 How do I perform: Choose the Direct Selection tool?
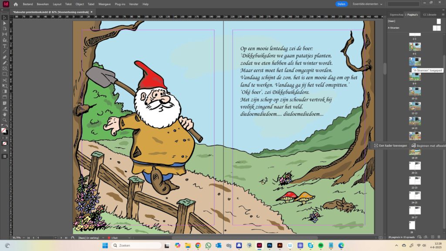click(4, 23)
